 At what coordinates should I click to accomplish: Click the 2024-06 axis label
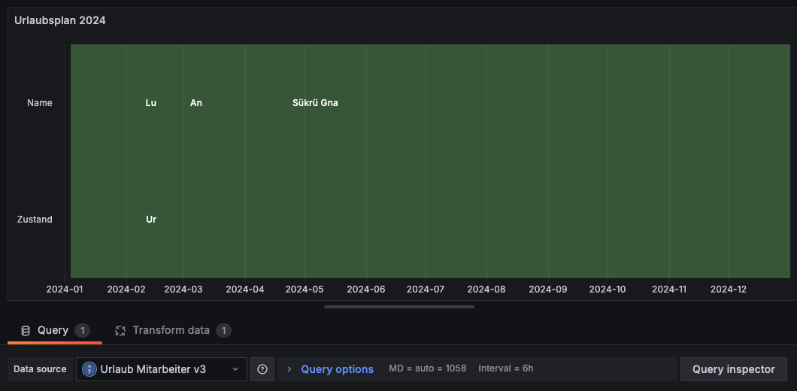tap(366, 289)
